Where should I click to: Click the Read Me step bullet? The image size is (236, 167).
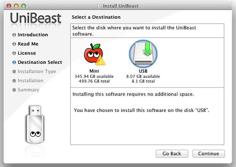pyautogui.click(x=14, y=44)
